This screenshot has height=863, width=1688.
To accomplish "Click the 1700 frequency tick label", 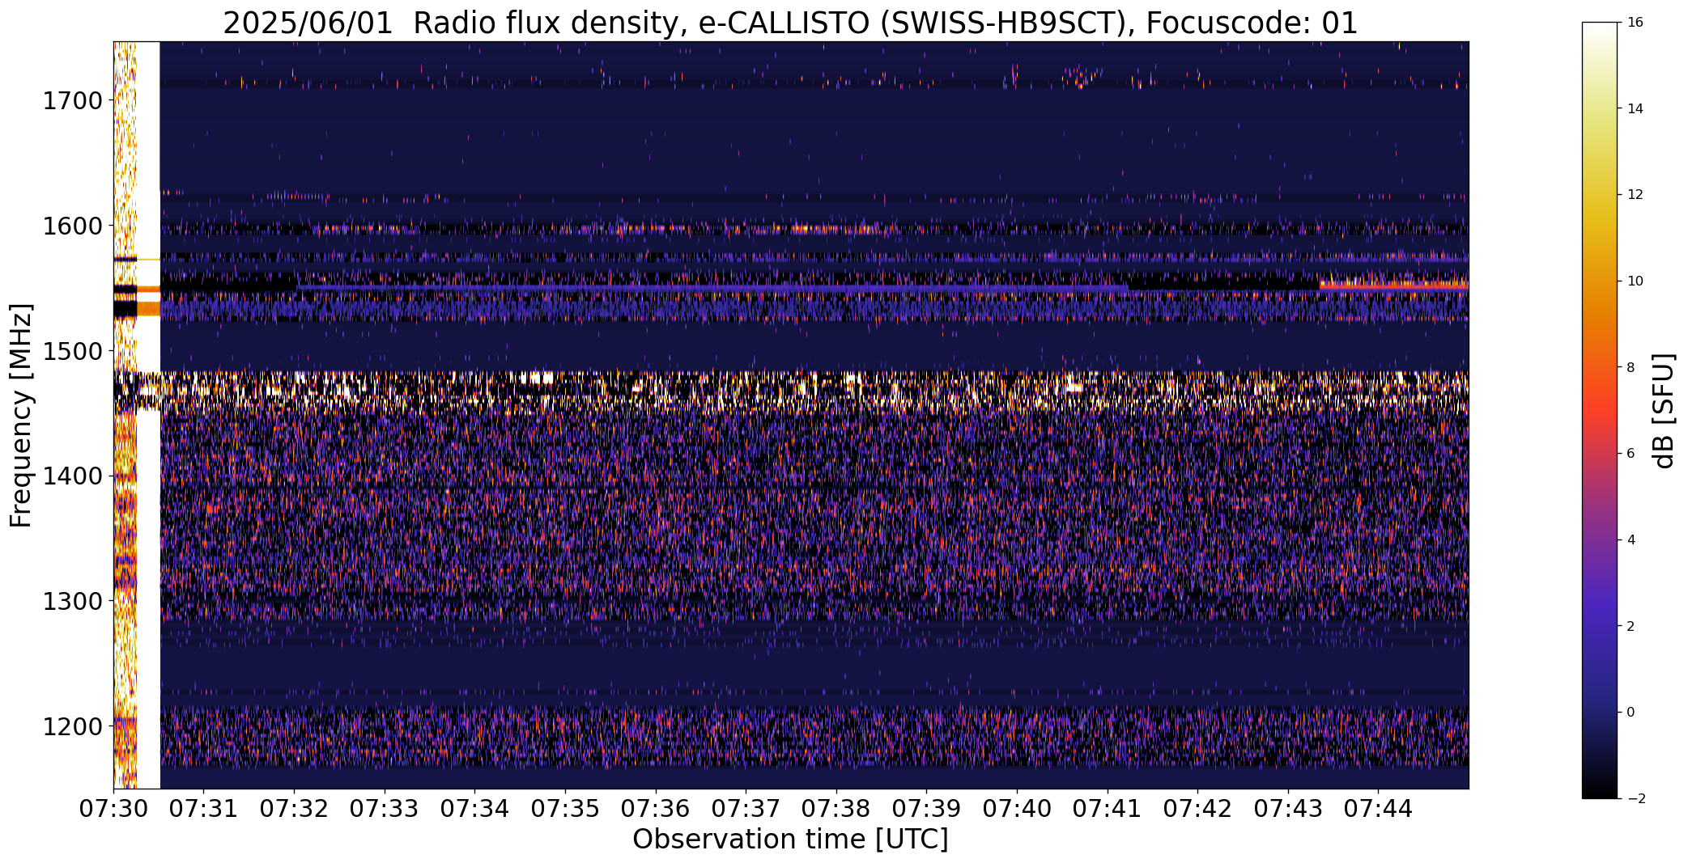I will 72,101.
